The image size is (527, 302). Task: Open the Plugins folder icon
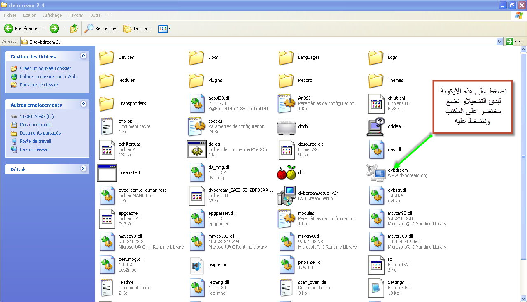coord(197,80)
